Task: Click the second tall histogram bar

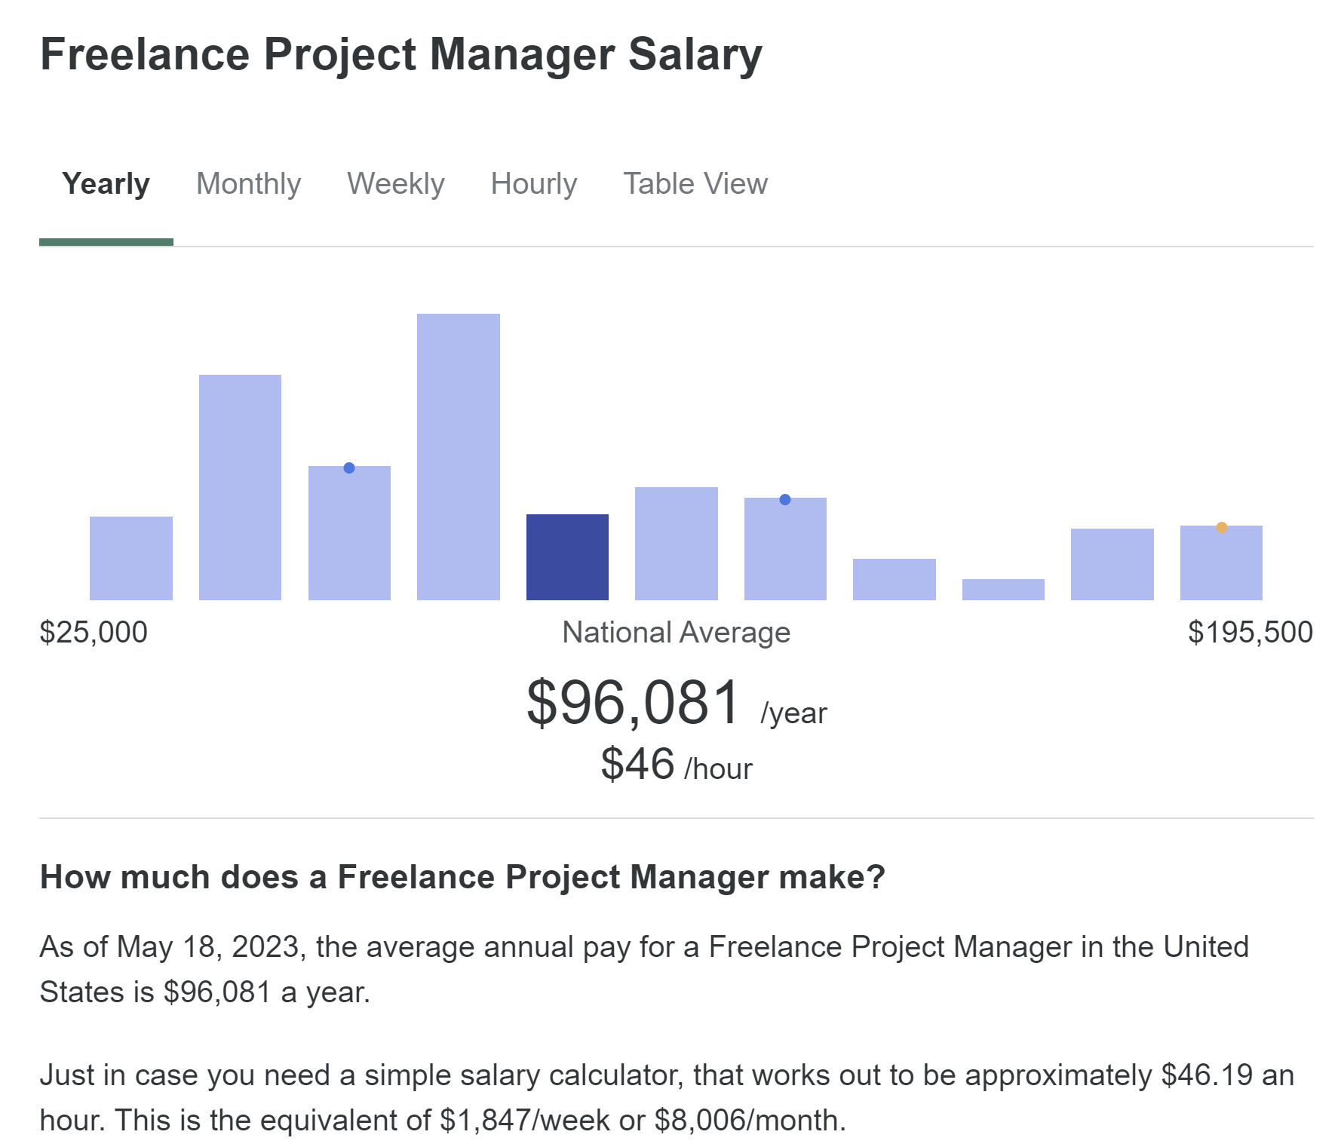Action: pos(240,487)
